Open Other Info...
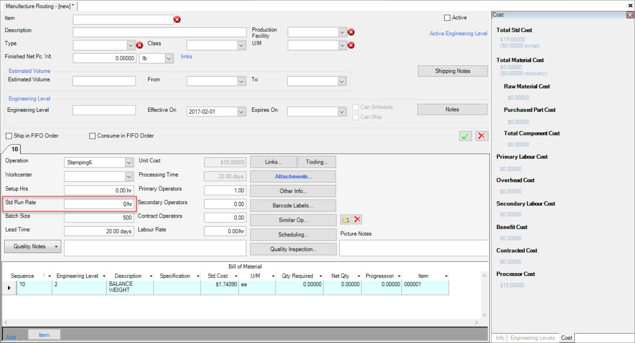The width and height of the screenshot is (635, 343). [293, 191]
